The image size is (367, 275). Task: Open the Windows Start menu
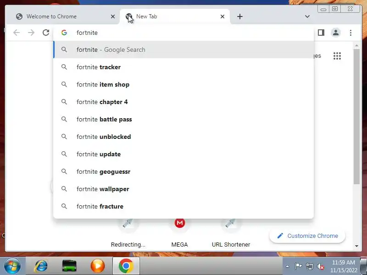click(12, 266)
